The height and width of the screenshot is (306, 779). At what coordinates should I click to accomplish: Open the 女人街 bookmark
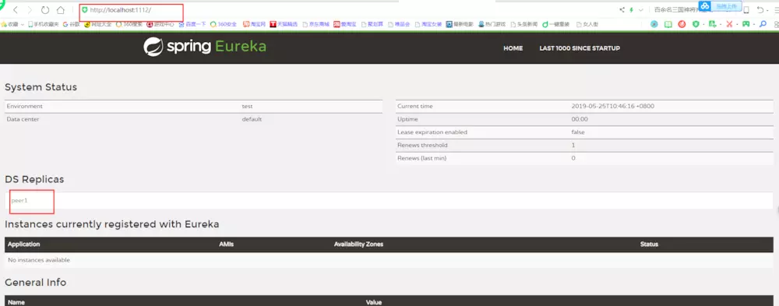click(587, 24)
